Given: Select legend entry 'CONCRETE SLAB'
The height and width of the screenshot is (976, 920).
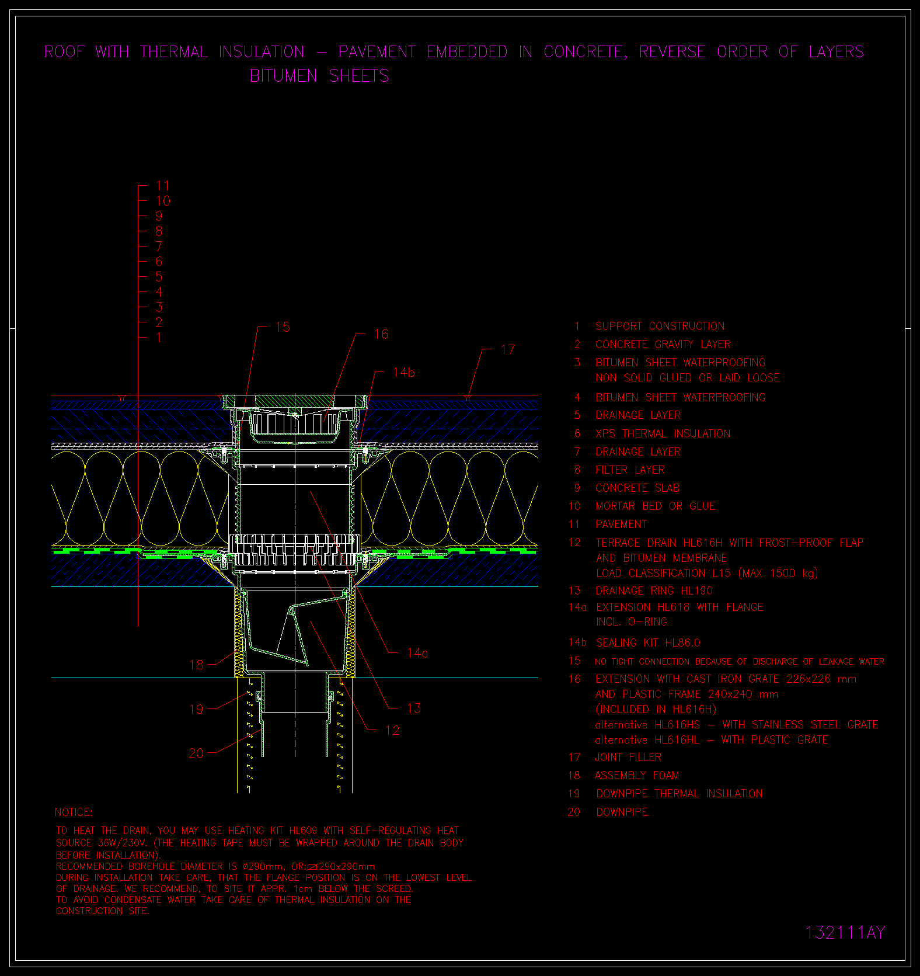Looking at the screenshot, I should [637, 488].
